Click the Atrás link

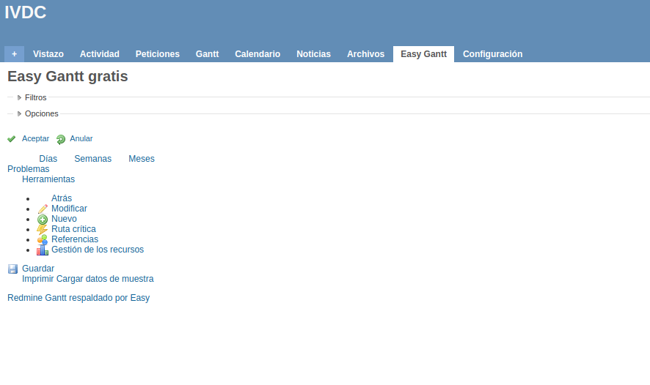click(62, 198)
